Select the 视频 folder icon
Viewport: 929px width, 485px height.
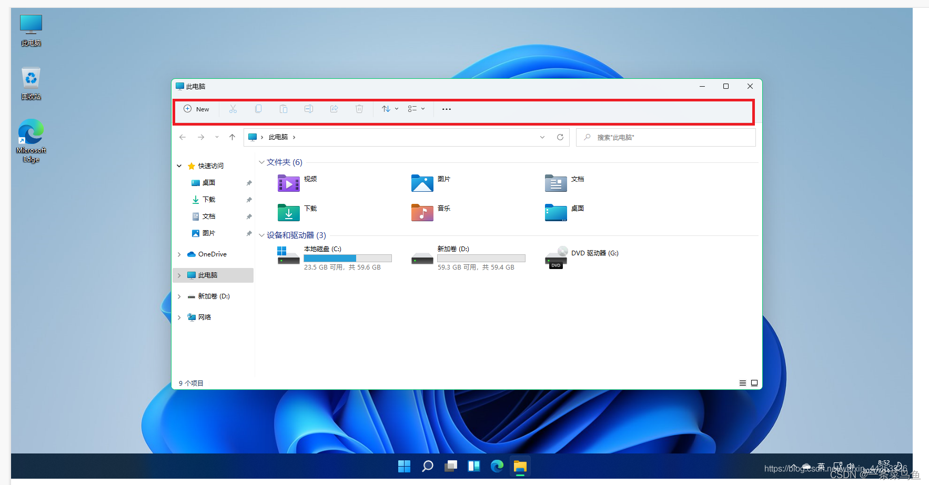[x=289, y=183]
